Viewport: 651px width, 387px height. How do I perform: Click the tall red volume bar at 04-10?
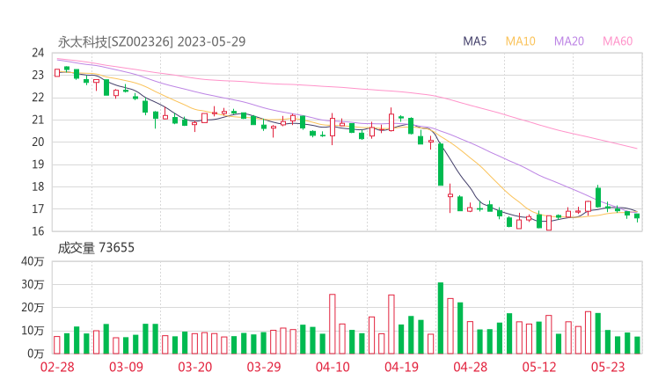(333, 324)
